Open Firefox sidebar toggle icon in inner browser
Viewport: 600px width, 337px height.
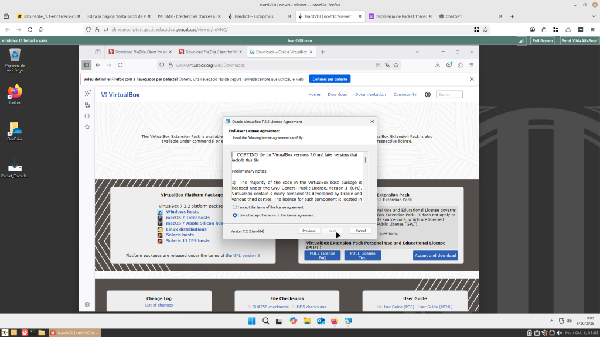pyautogui.click(x=87, y=65)
